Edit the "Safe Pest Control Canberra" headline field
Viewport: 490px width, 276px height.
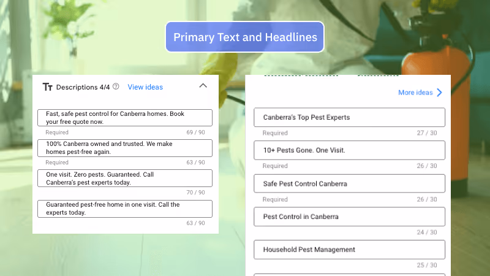[349, 183]
